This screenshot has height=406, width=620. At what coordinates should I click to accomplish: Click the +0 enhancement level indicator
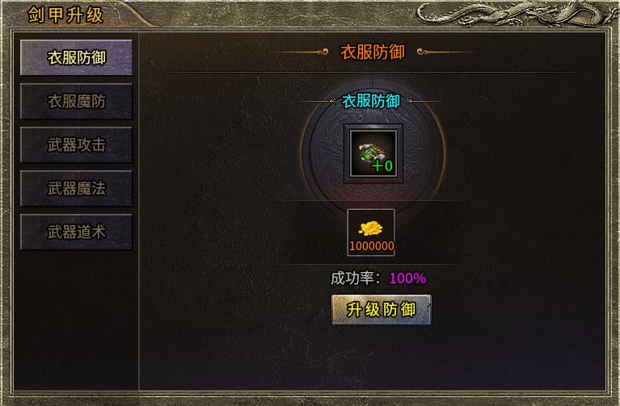click(382, 166)
